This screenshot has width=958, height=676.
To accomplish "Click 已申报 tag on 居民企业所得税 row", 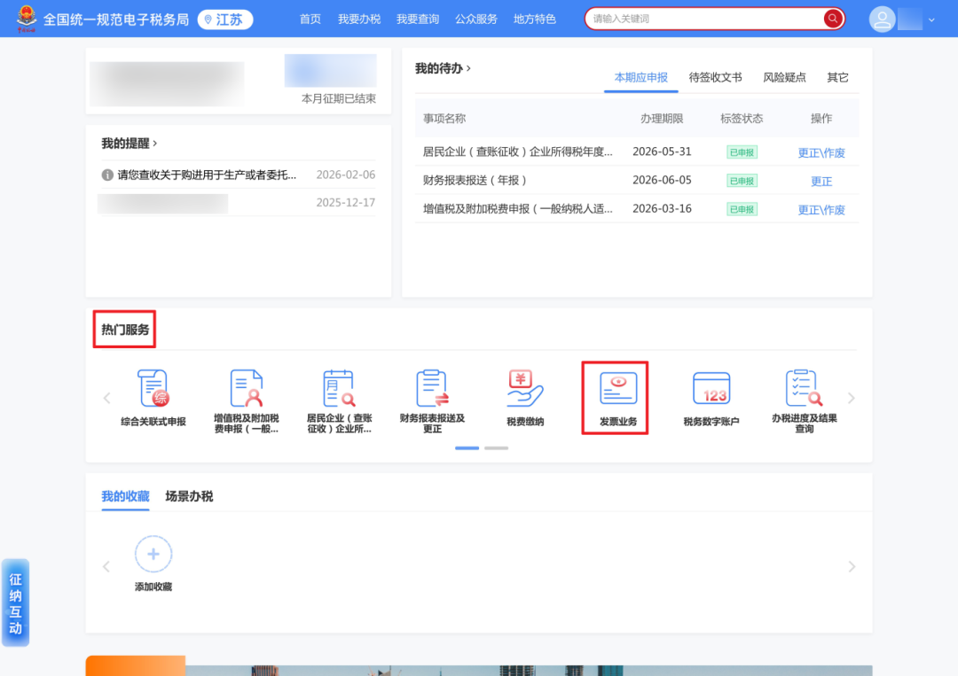I will click(x=742, y=152).
